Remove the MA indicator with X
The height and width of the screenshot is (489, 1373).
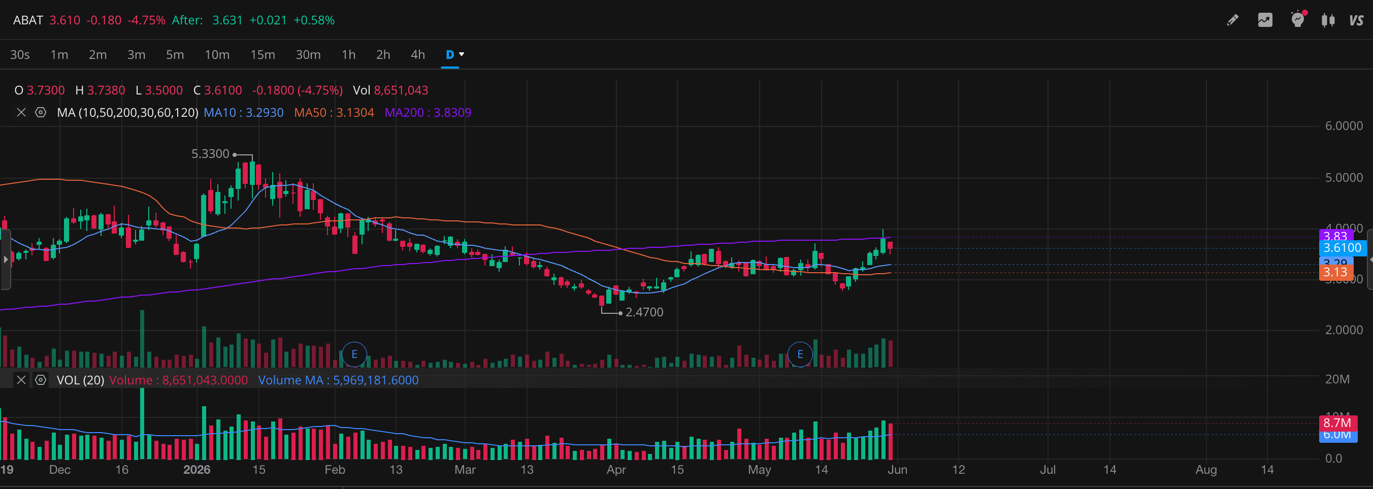[x=21, y=113]
